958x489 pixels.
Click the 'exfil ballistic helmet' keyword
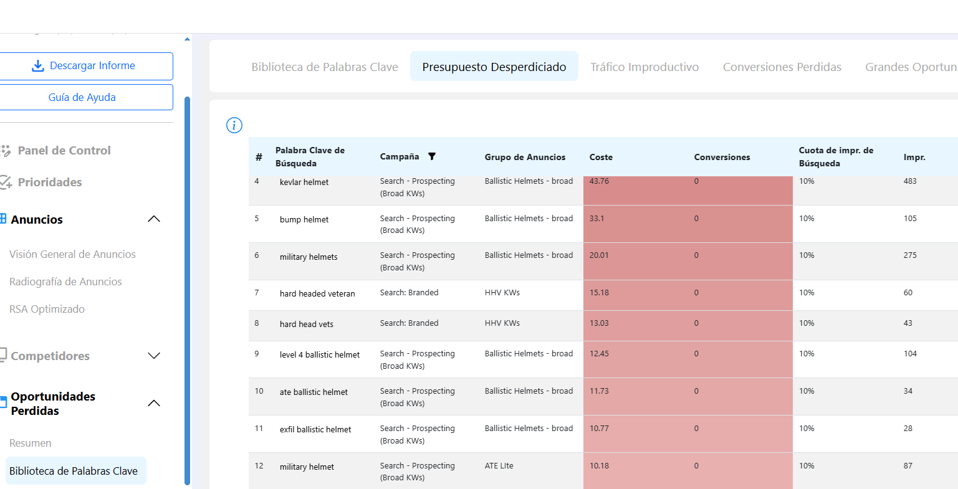[x=315, y=429]
